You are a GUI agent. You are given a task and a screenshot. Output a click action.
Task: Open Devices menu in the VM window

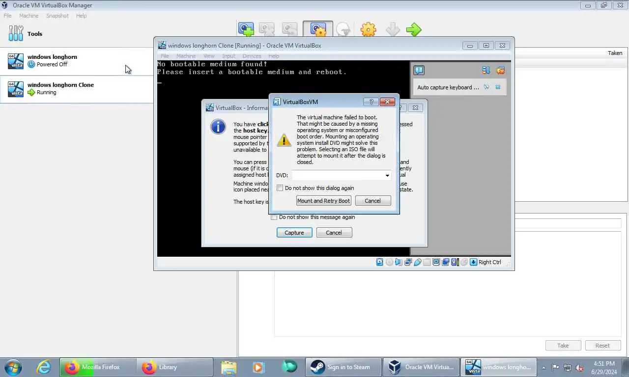252,56
